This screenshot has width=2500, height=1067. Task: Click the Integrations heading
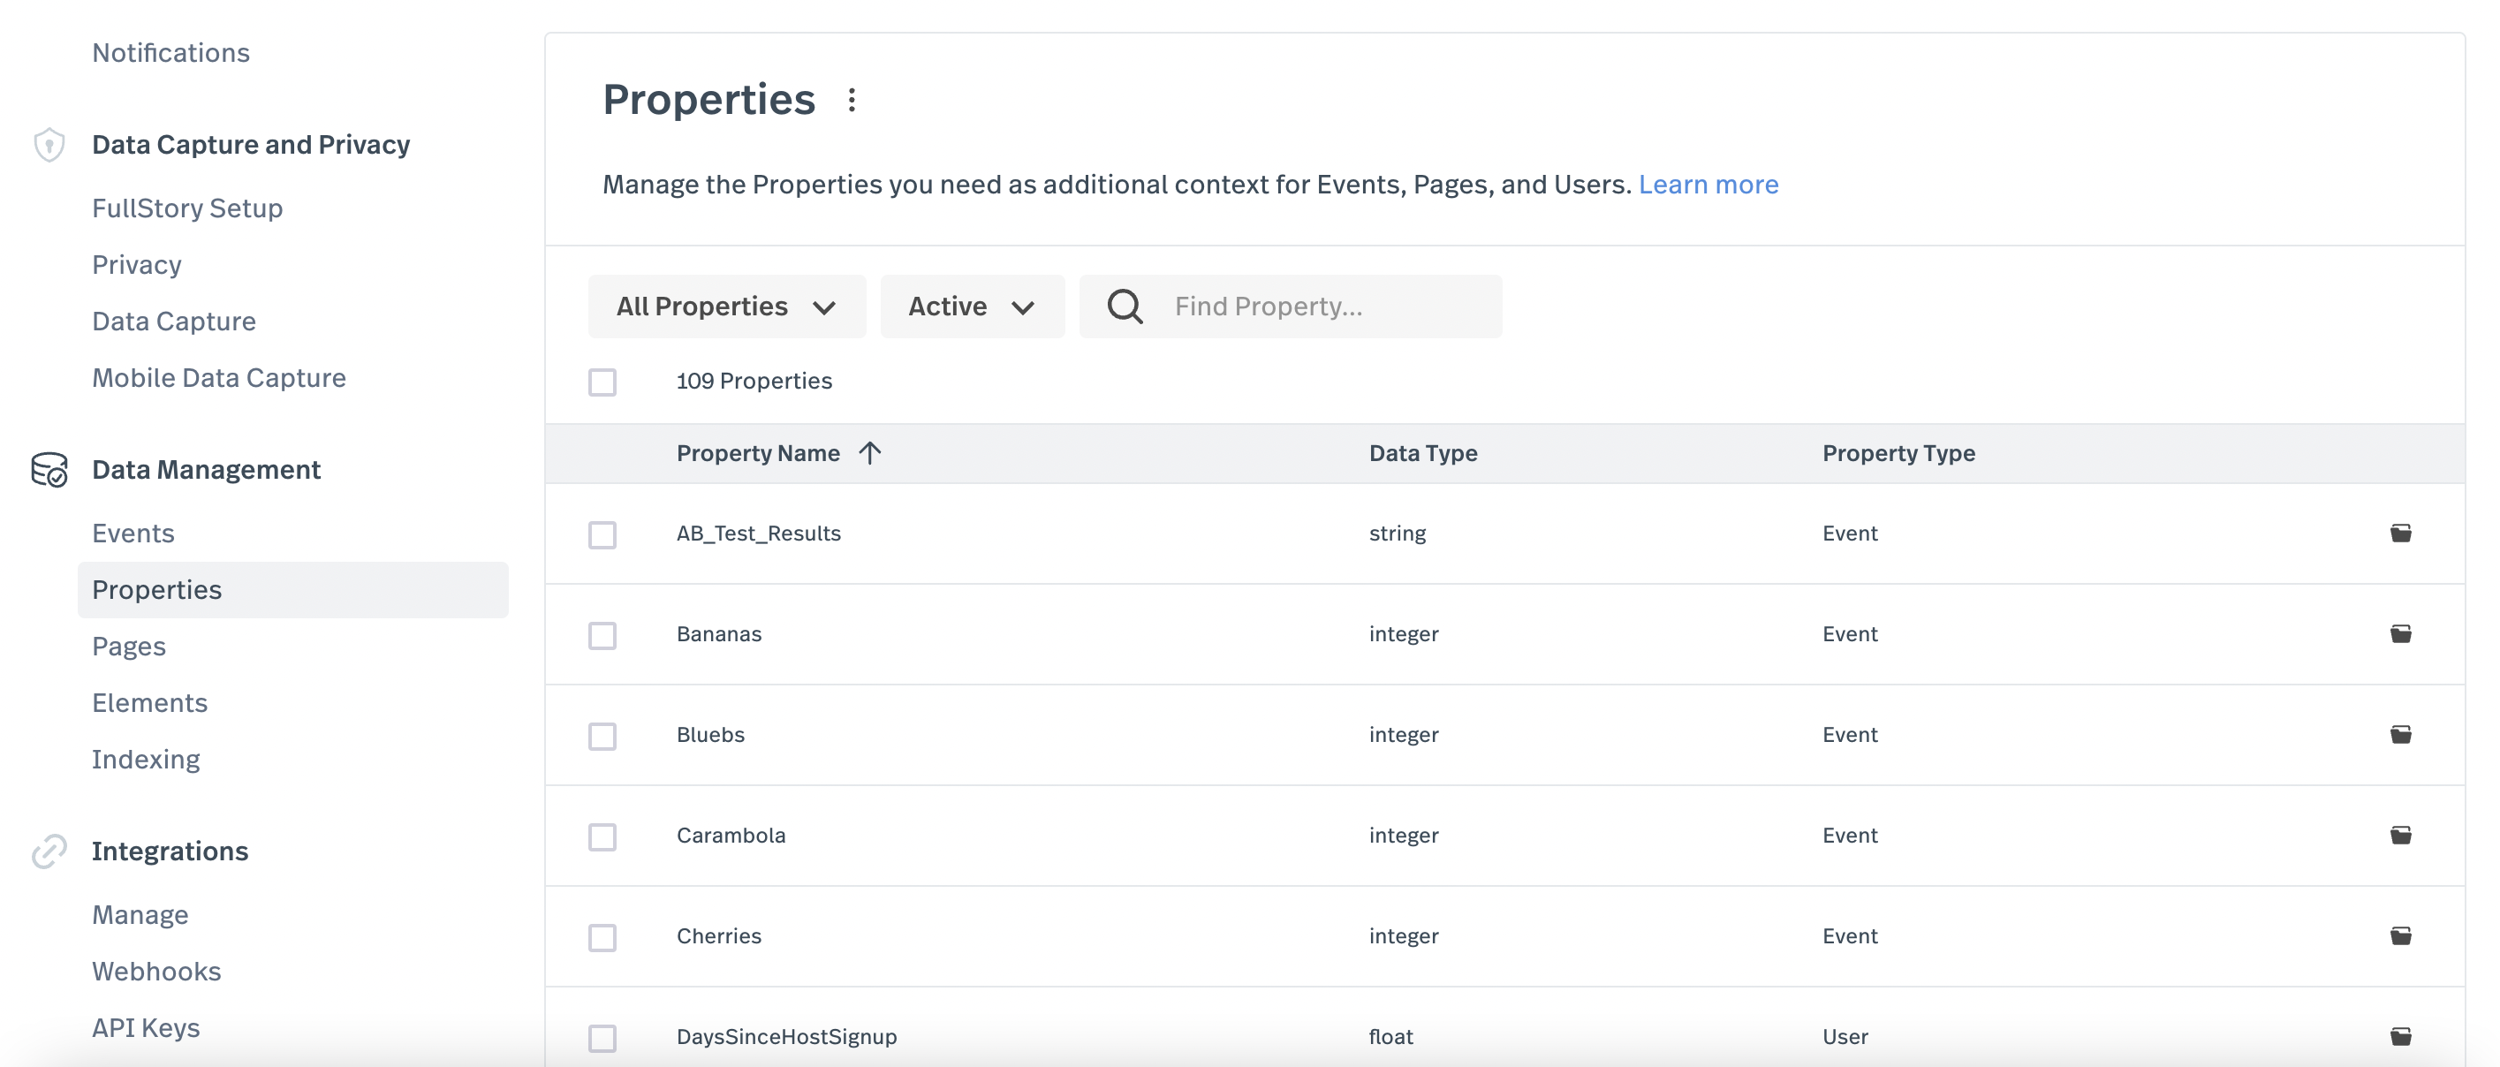coord(170,851)
